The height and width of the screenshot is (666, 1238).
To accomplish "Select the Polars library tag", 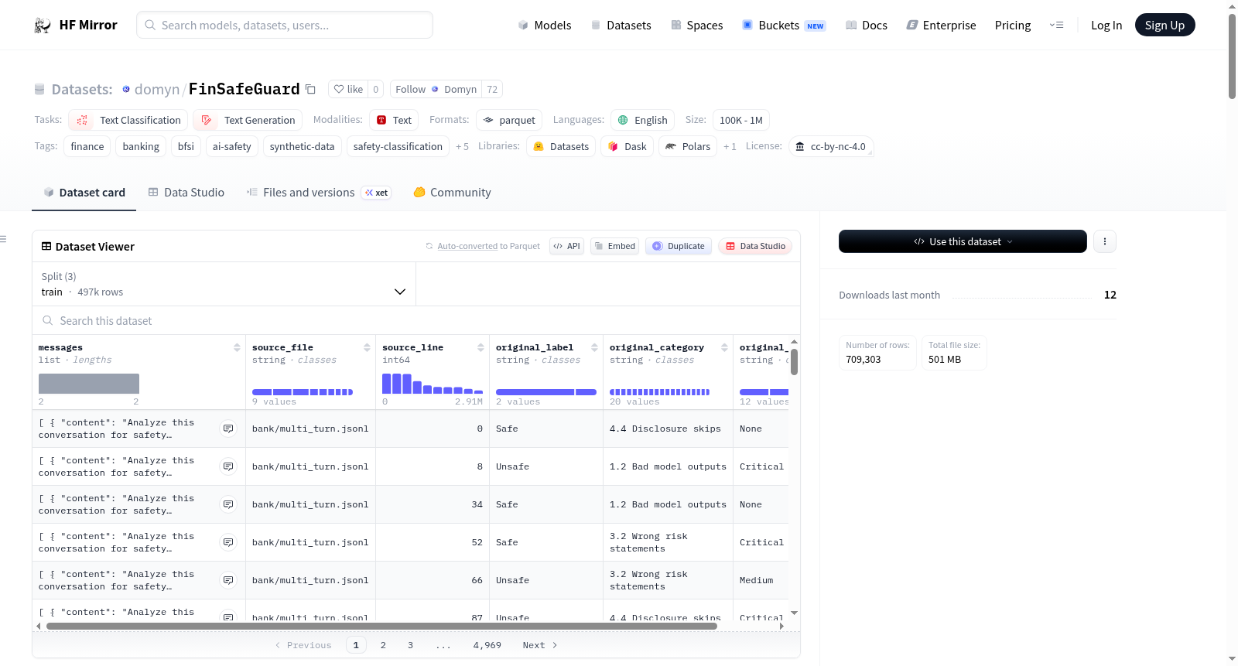I will (688, 146).
